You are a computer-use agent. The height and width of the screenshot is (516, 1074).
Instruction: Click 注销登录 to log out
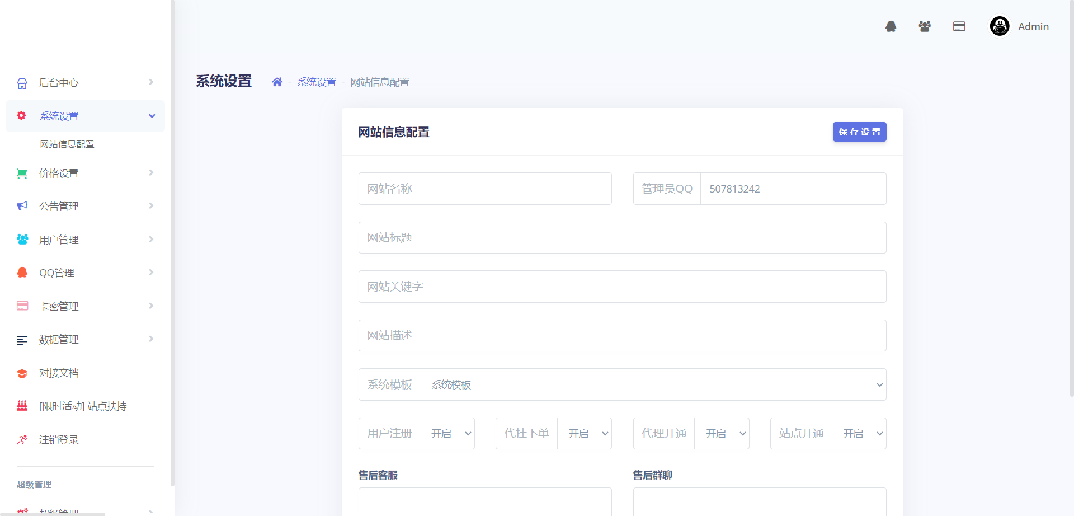tap(85, 440)
